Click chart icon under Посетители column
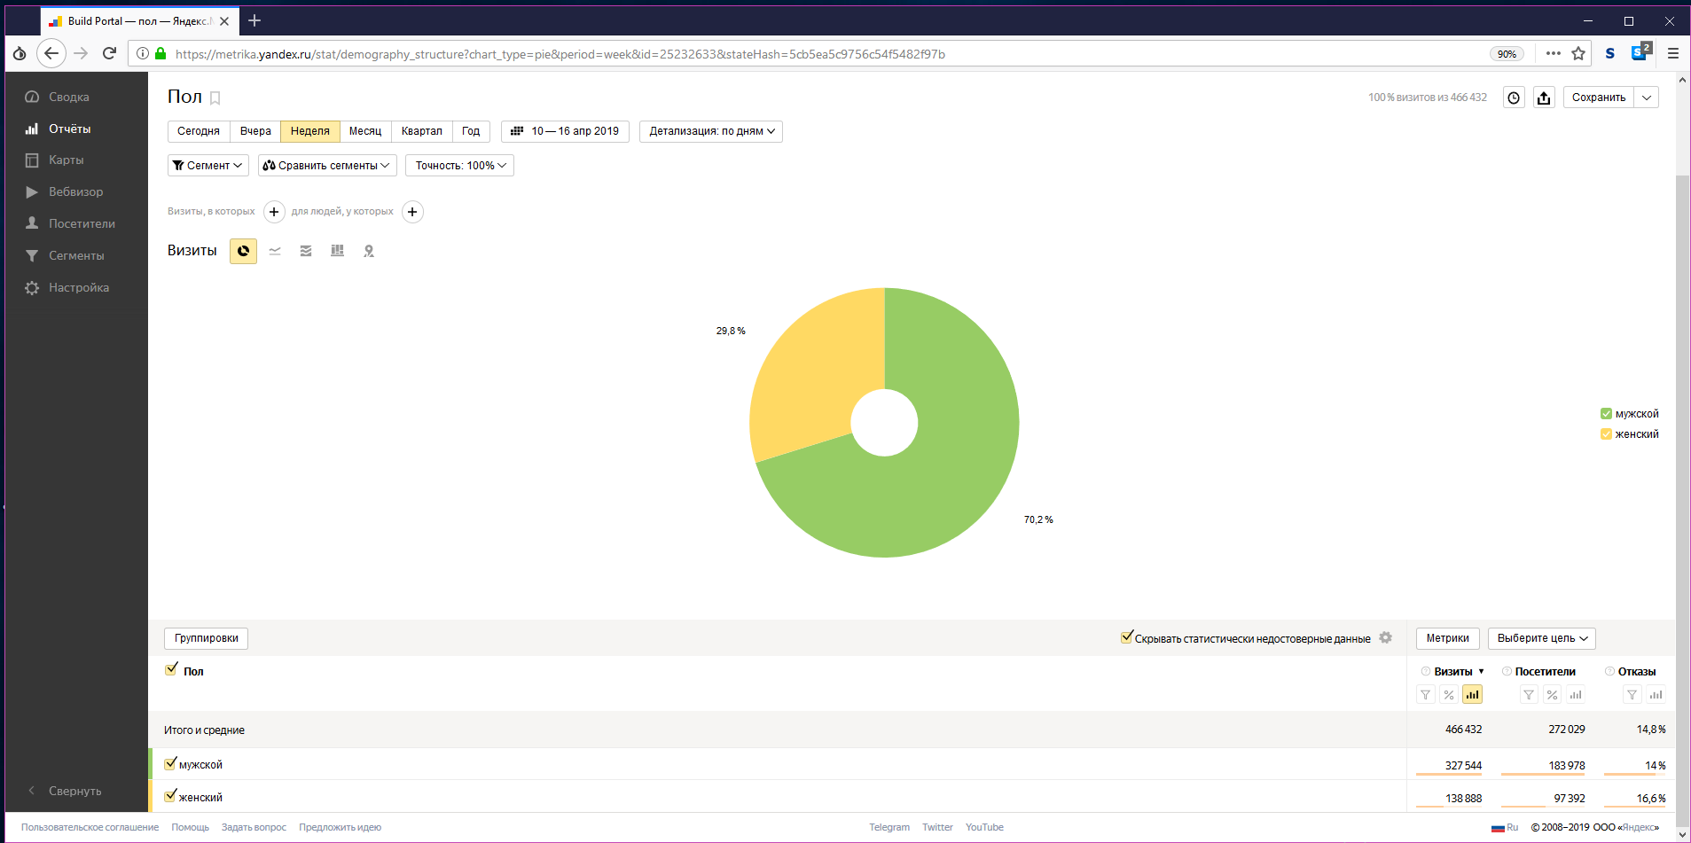 tap(1576, 695)
